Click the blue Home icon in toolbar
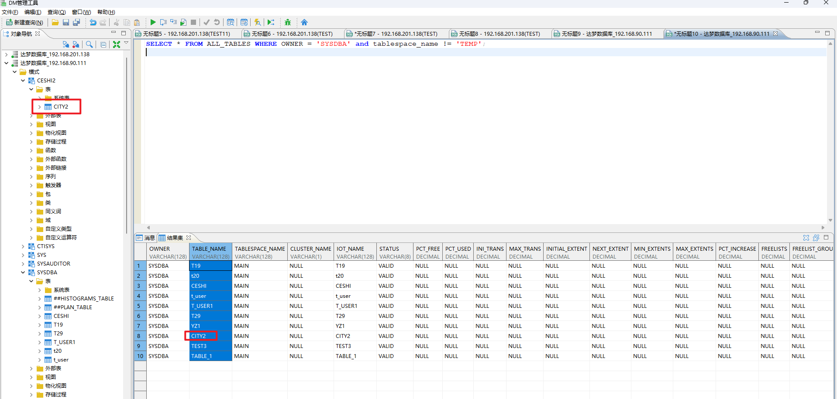 pos(304,22)
